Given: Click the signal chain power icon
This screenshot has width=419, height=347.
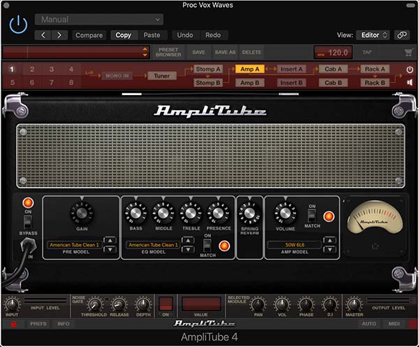Looking at the screenshot, I should coord(410,70).
